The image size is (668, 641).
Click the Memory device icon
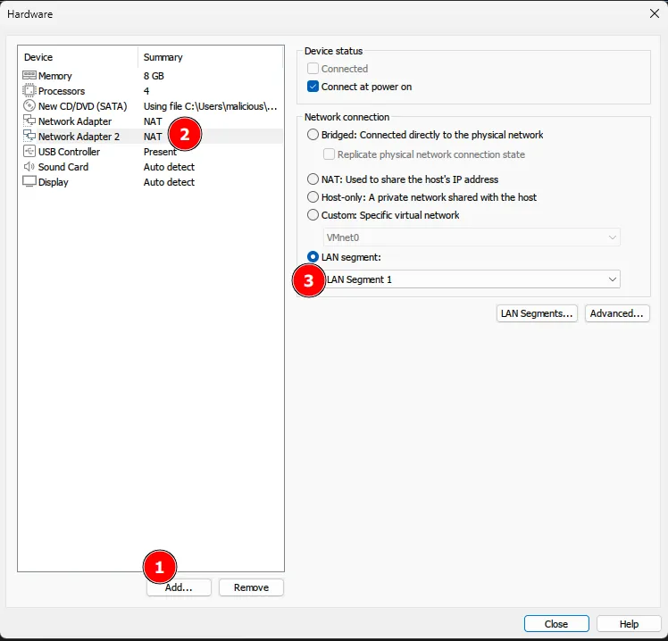[29, 76]
